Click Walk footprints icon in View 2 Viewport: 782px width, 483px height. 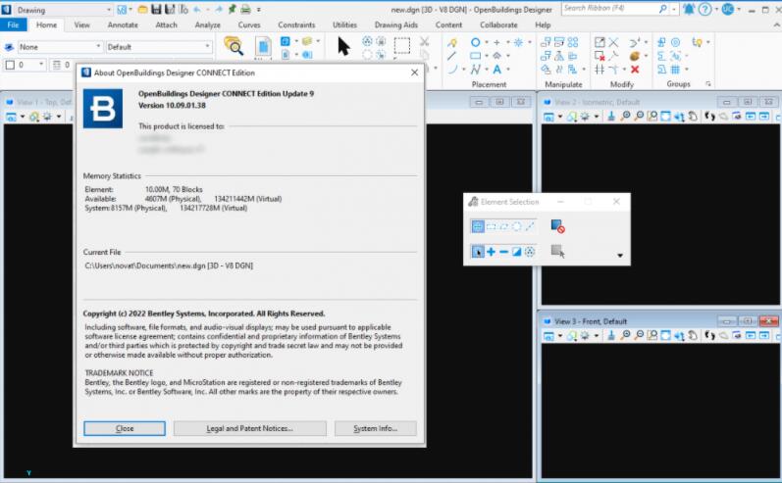tap(709, 116)
